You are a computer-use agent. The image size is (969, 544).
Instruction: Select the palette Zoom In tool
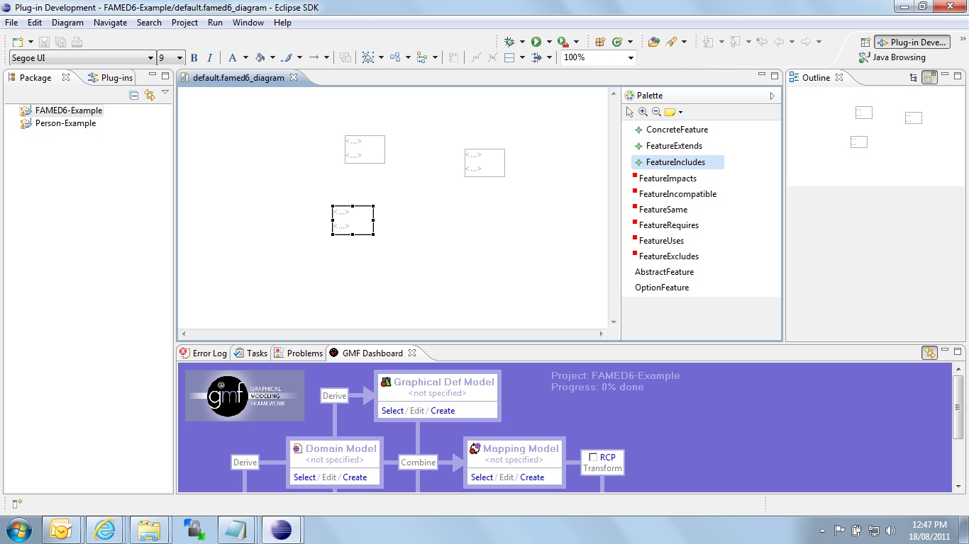click(643, 112)
